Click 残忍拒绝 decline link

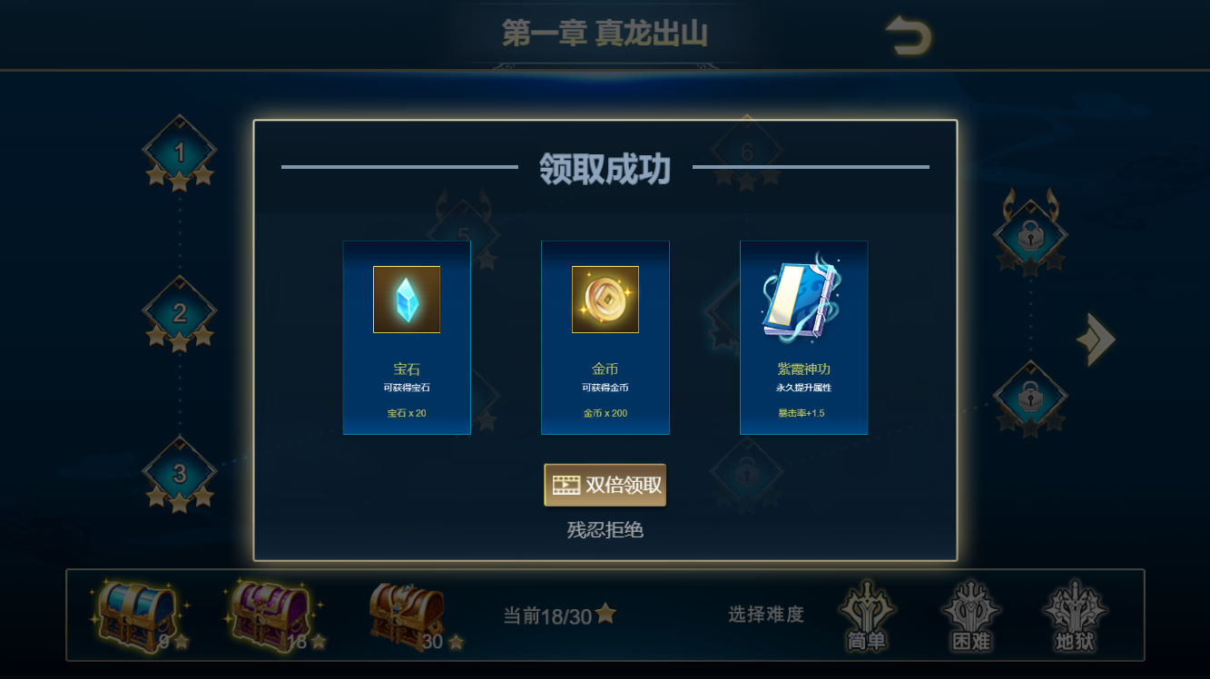tap(605, 530)
